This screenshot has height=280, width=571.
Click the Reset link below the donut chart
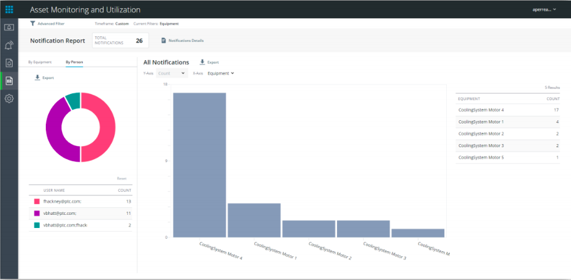[x=122, y=179]
